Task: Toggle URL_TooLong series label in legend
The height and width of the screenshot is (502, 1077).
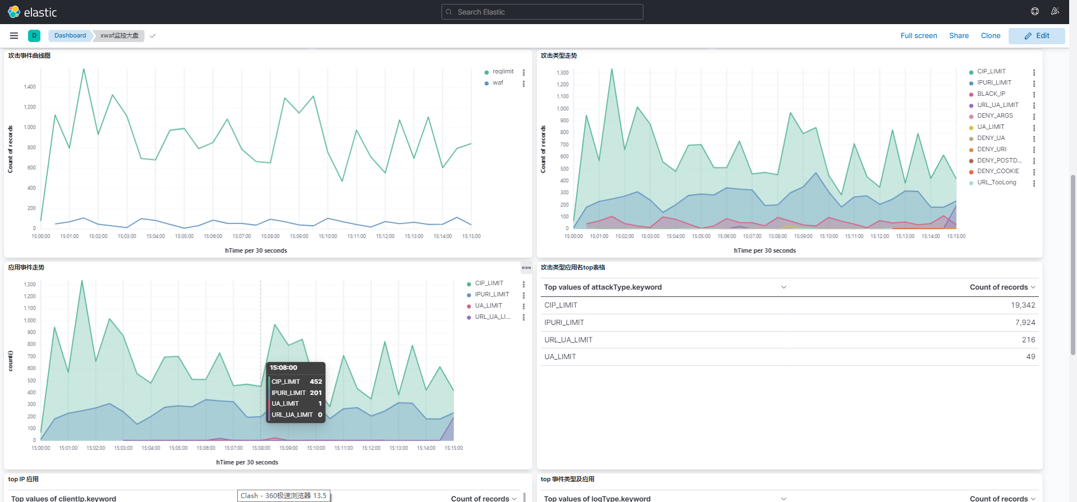Action: point(997,182)
